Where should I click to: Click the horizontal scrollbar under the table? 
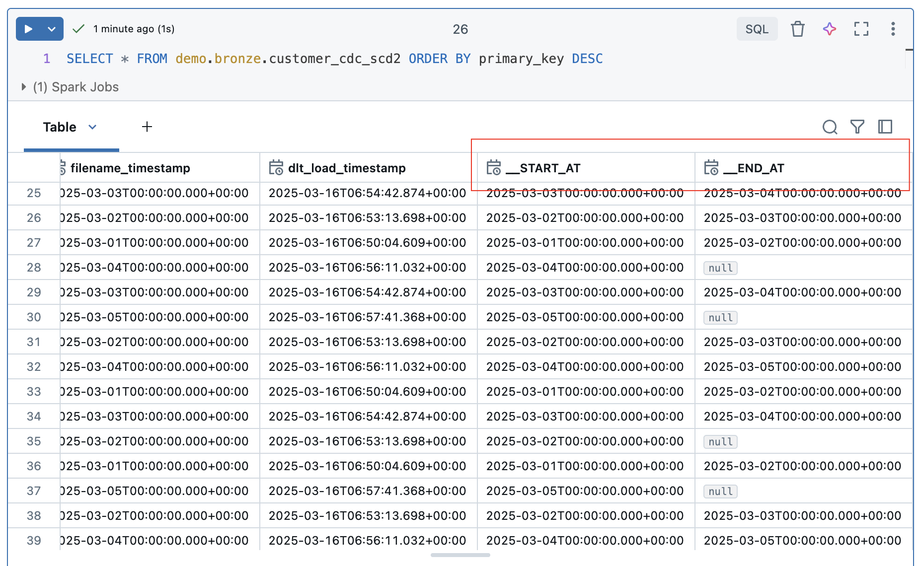point(460,555)
